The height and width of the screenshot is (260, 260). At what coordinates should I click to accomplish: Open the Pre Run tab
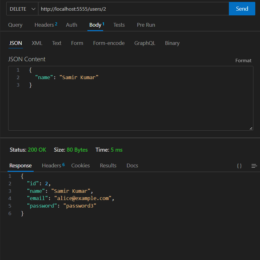[x=146, y=25]
